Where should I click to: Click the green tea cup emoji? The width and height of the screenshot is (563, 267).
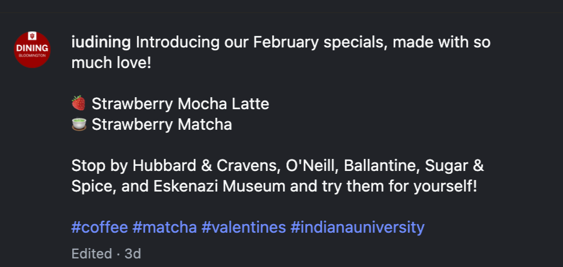point(78,125)
